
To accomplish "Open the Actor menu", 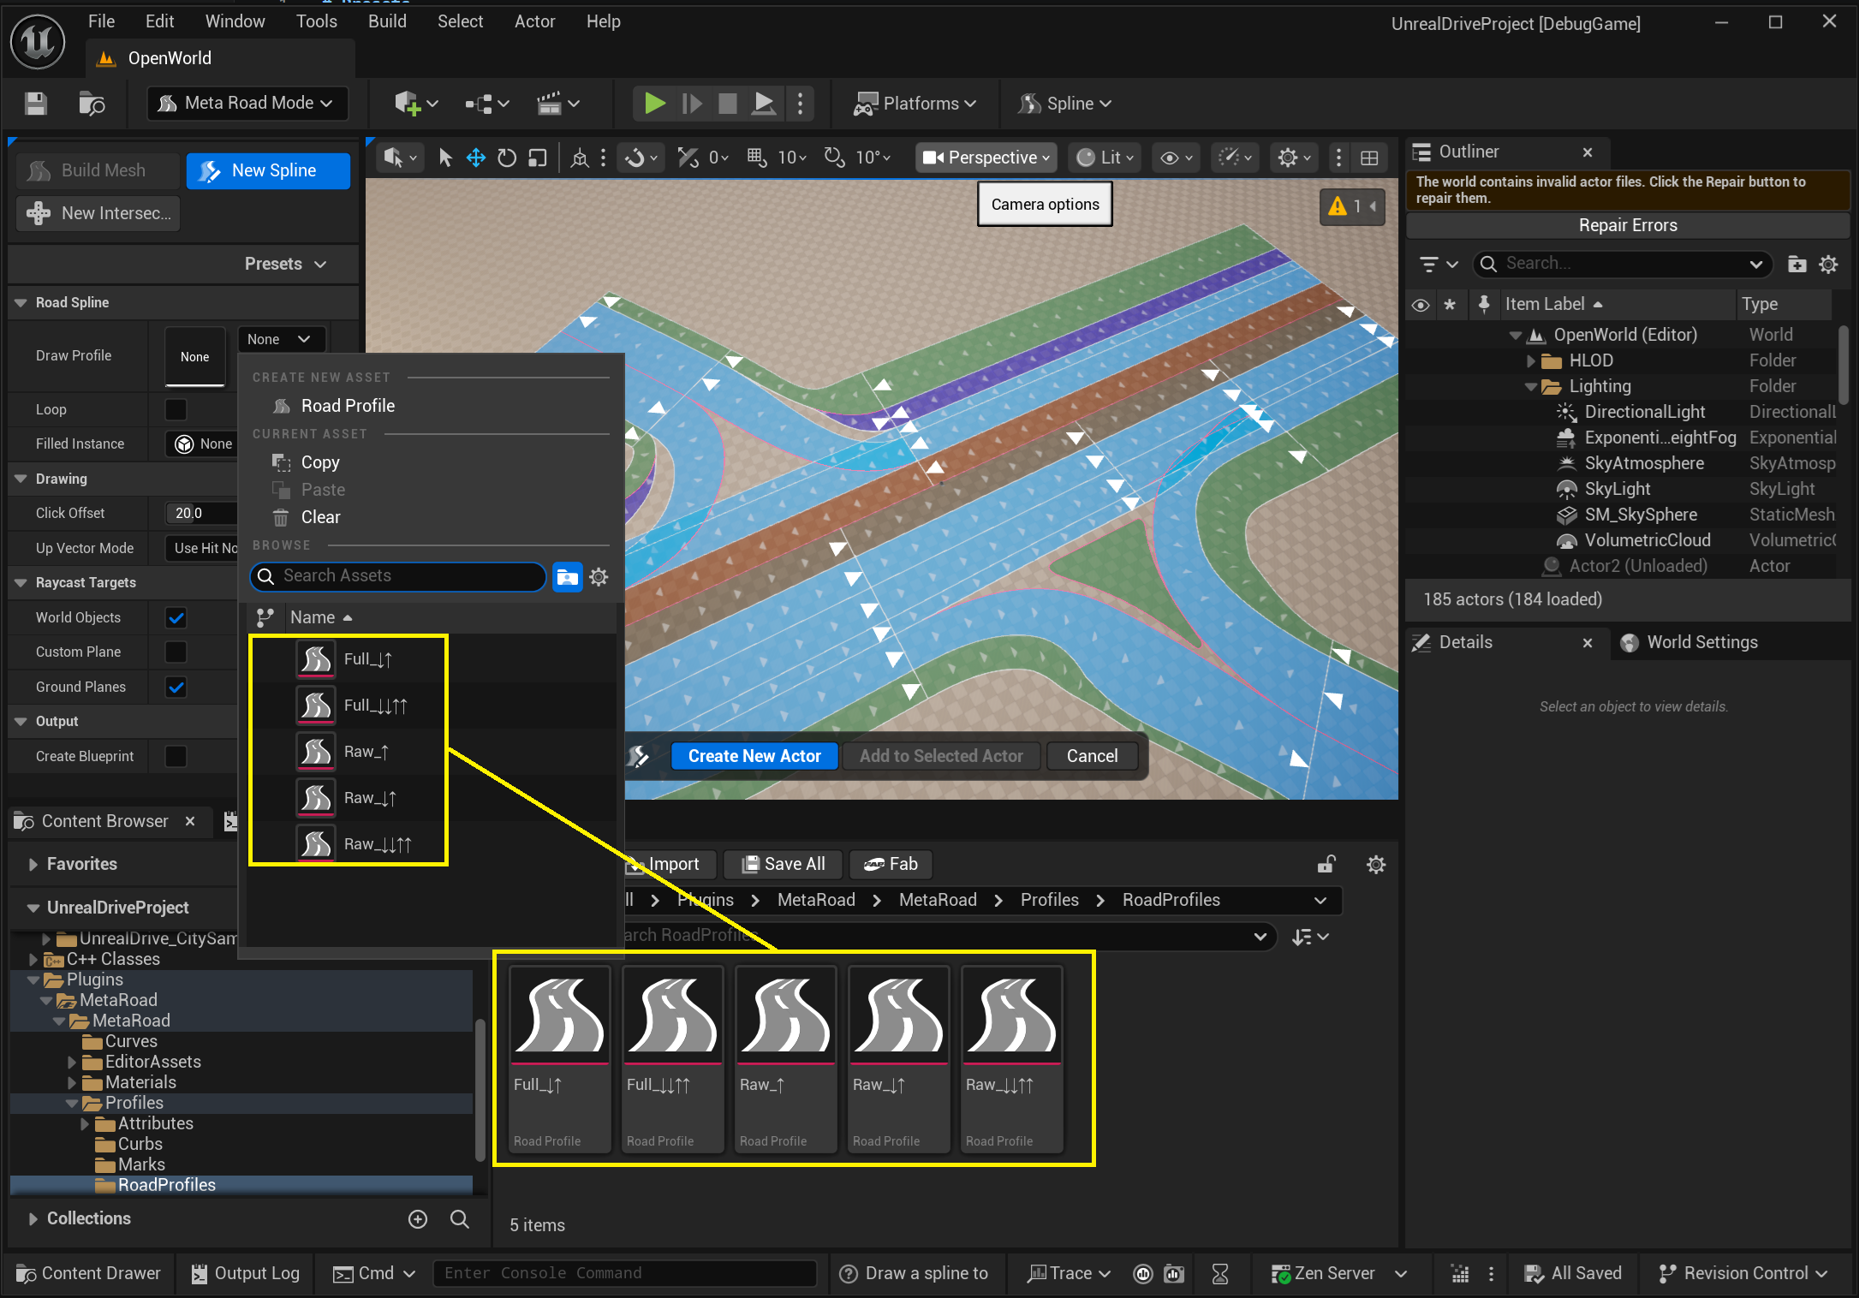I will click(x=534, y=21).
